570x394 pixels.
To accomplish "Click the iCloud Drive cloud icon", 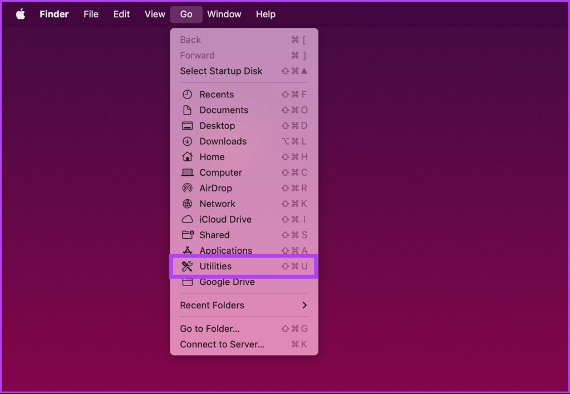I will point(187,219).
